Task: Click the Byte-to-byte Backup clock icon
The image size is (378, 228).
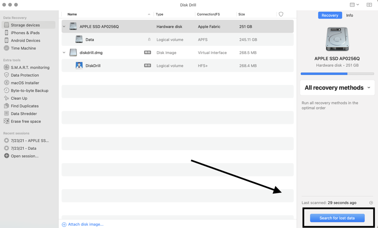Action: [x=6, y=90]
